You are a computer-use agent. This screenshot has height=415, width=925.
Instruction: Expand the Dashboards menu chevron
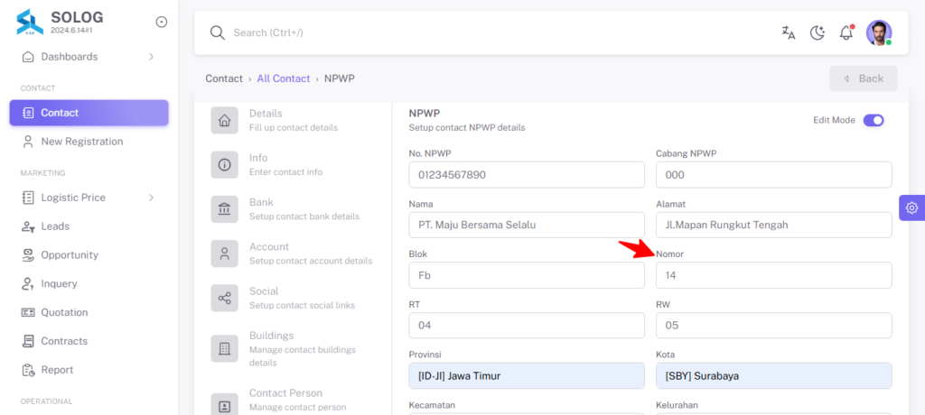tap(151, 57)
